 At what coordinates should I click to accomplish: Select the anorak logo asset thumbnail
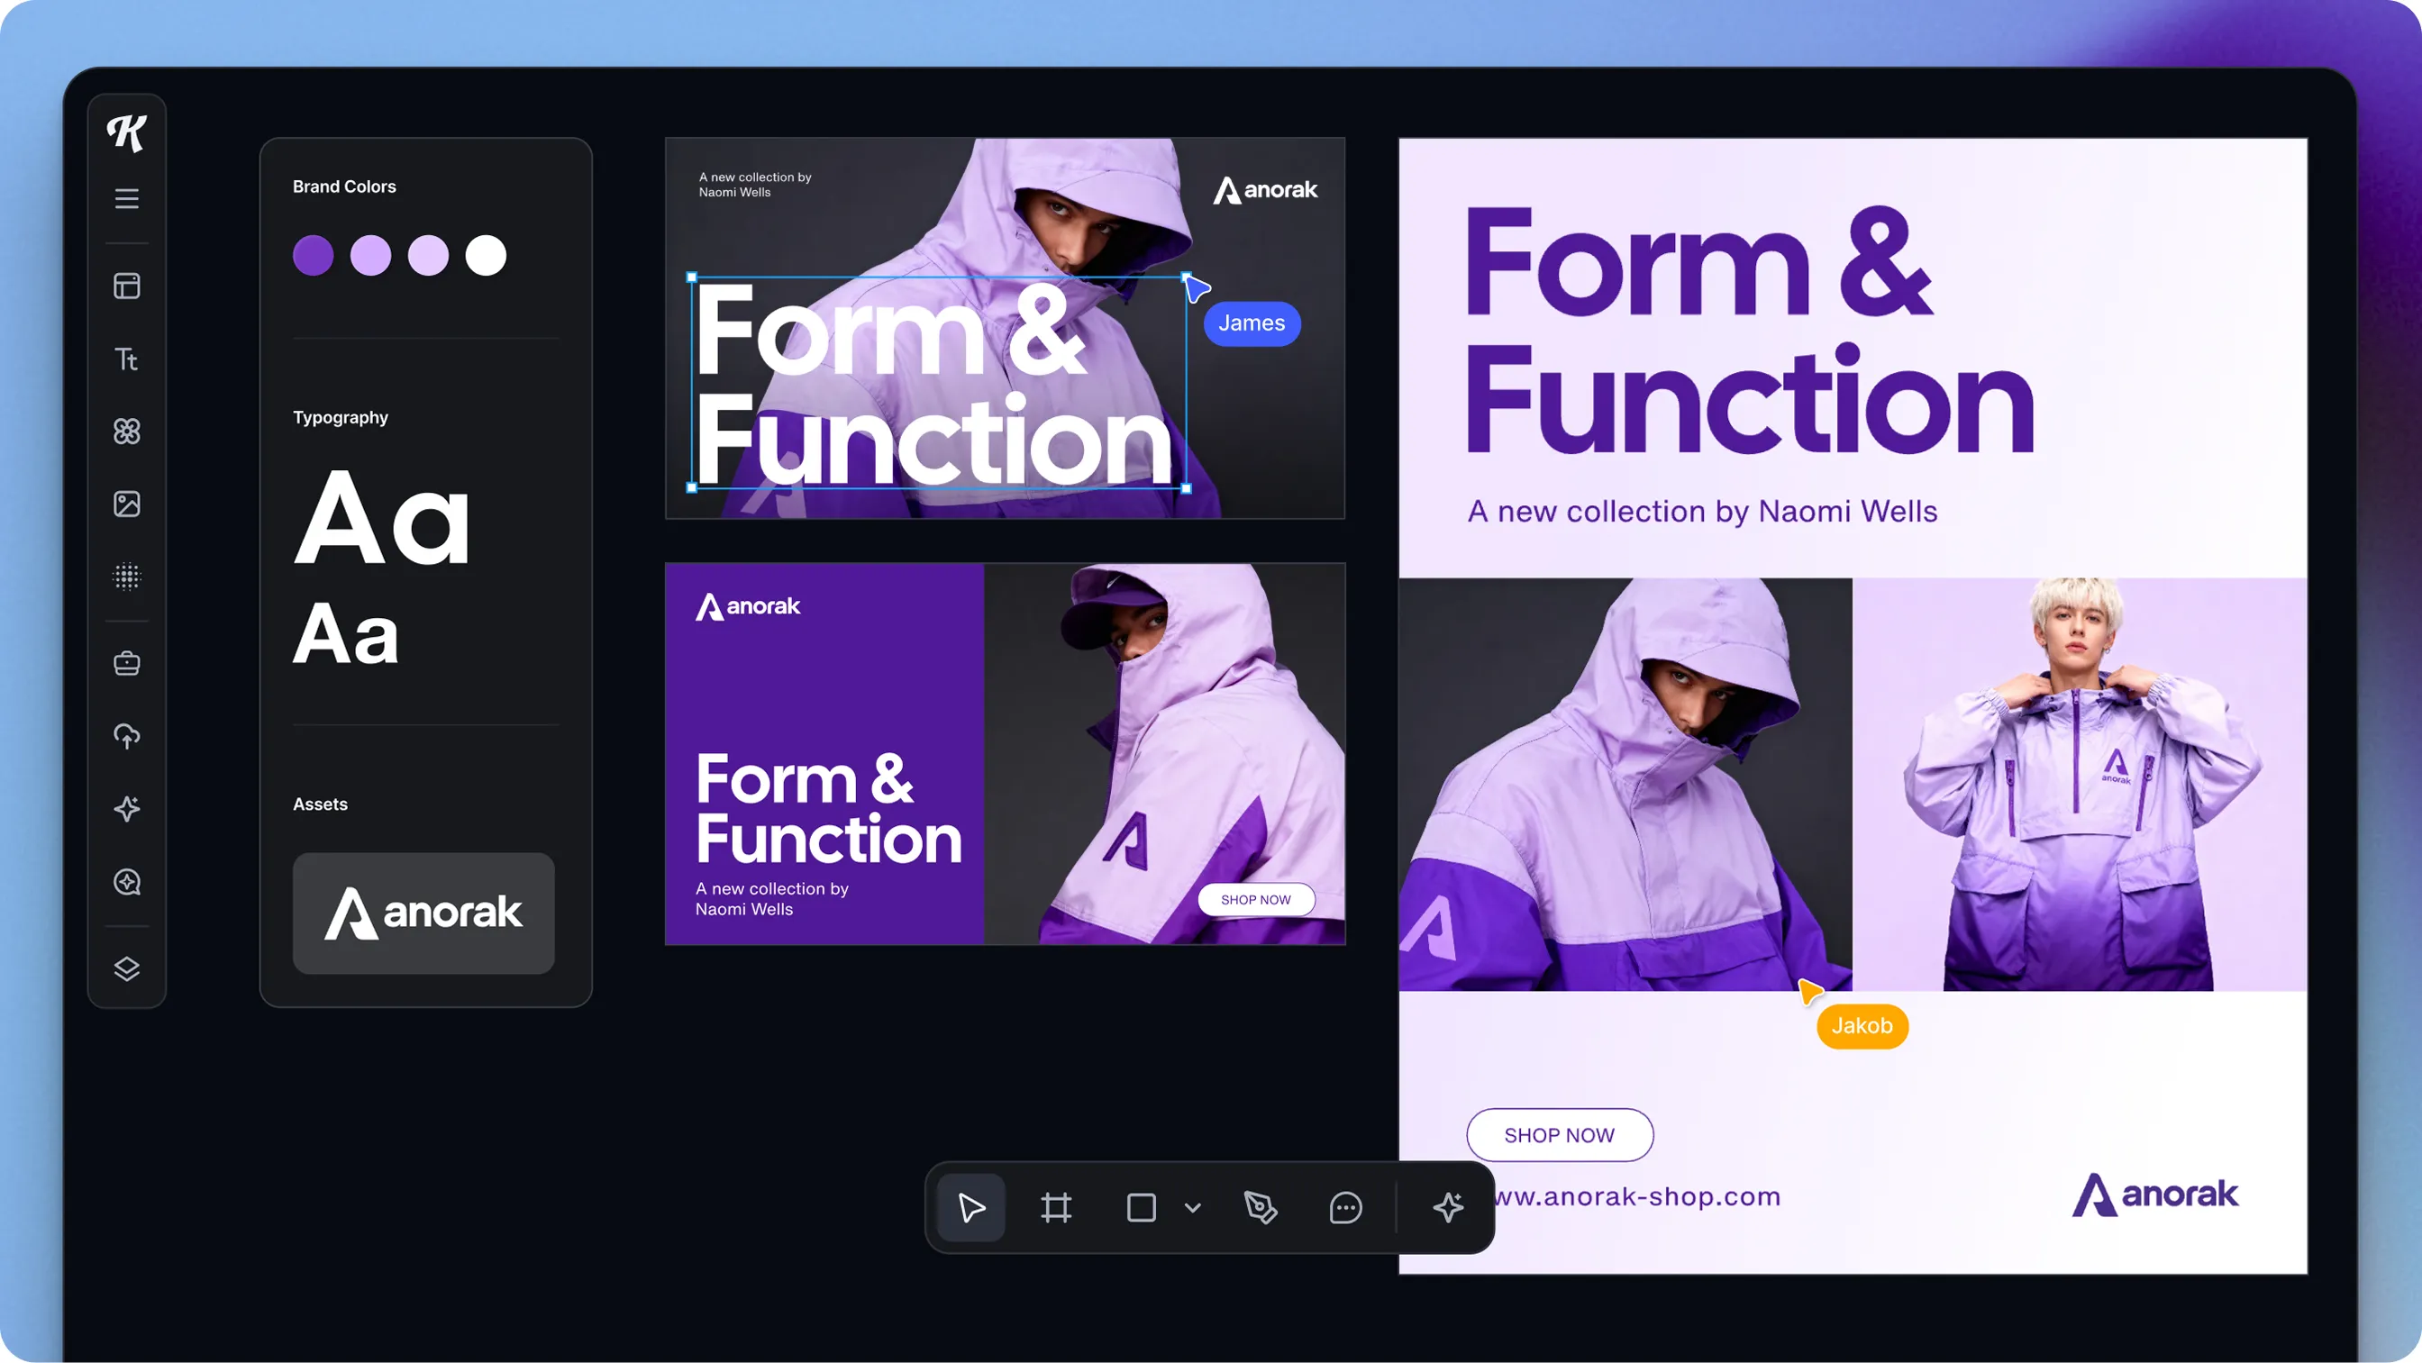pyautogui.click(x=423, y=913)
